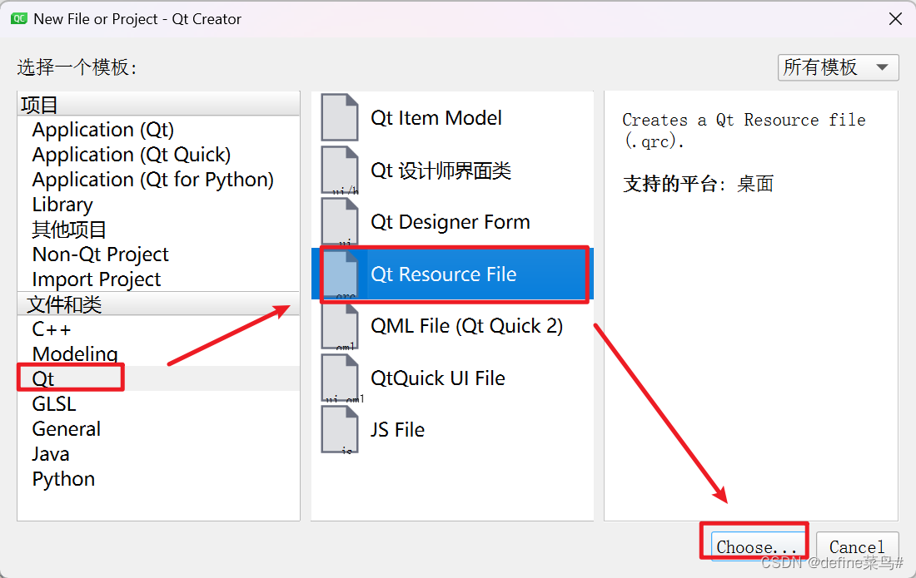Select the Qt files category
Viewport: 916px width, 578px height.
pyautogui.click(x=158, y=378)
